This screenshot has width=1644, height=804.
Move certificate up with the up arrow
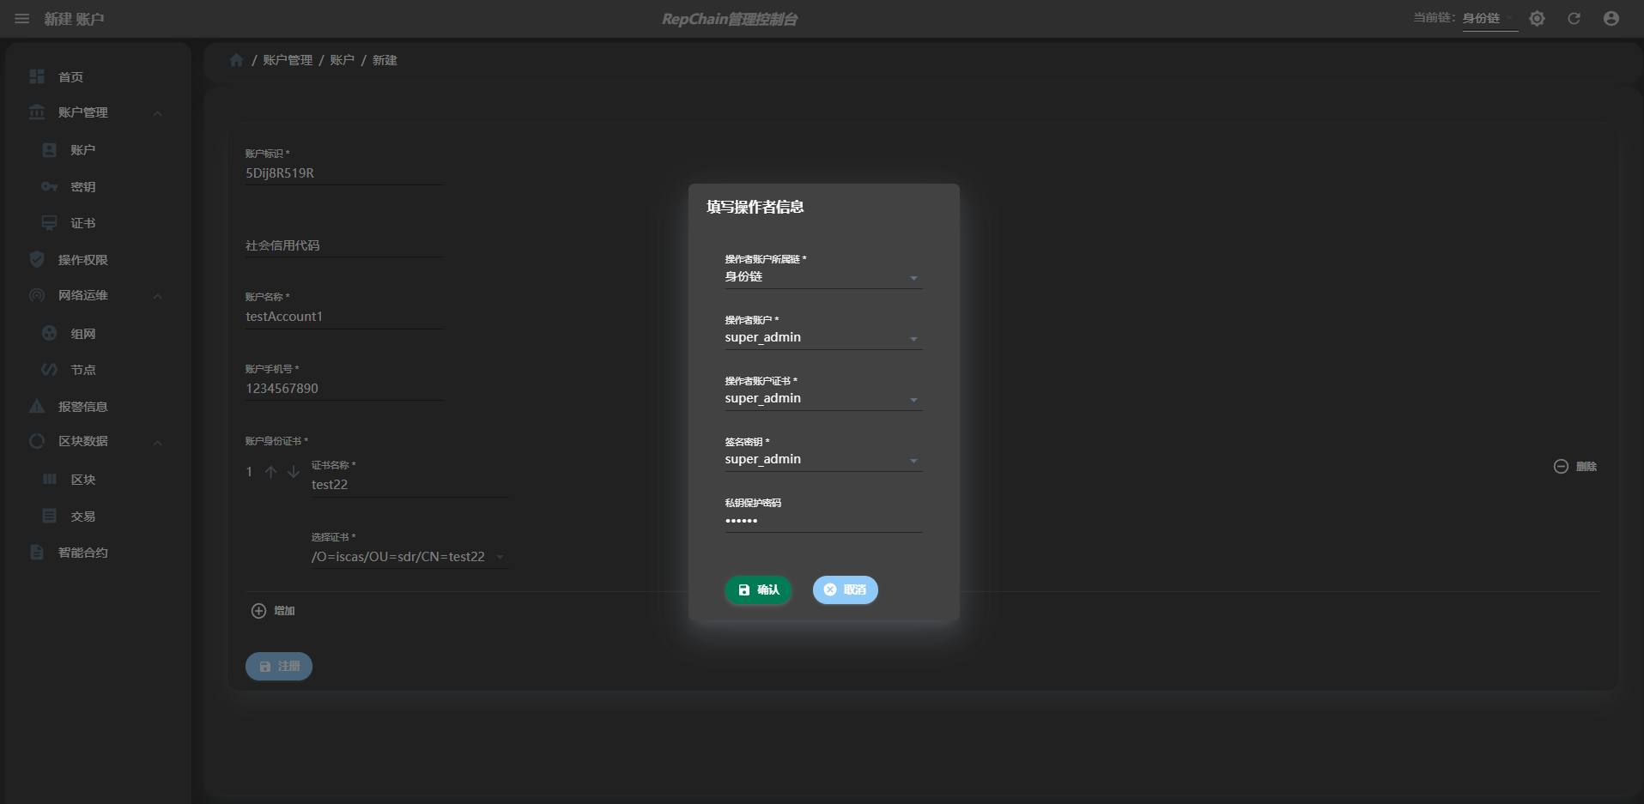click(270, 472)
